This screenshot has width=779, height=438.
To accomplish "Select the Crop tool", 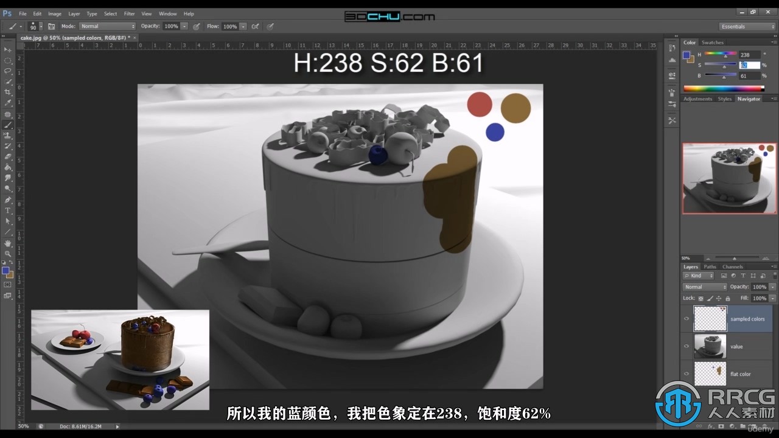I will (x=8, y=92).
